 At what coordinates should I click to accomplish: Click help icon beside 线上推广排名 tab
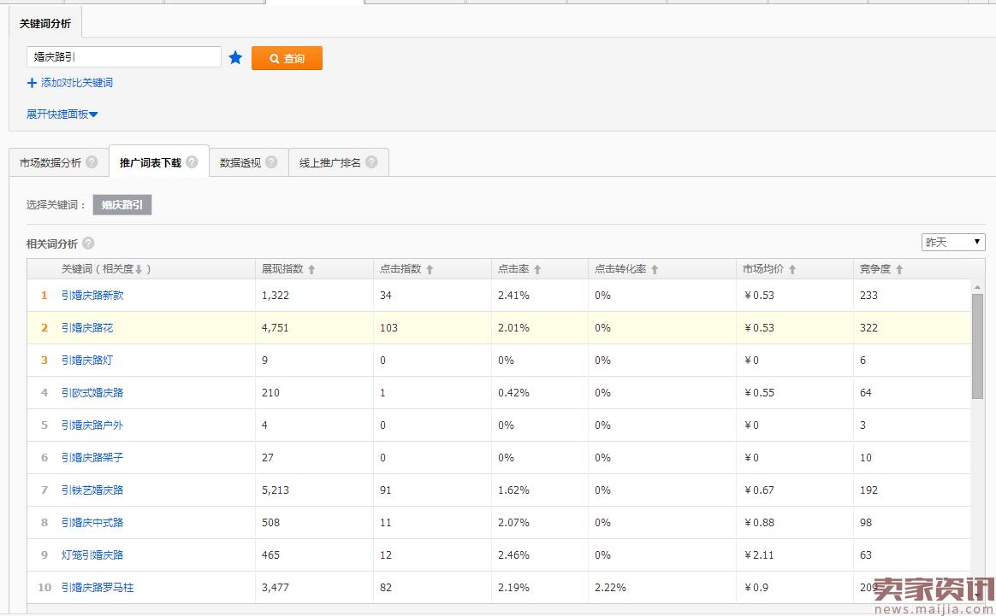point(371,161)
